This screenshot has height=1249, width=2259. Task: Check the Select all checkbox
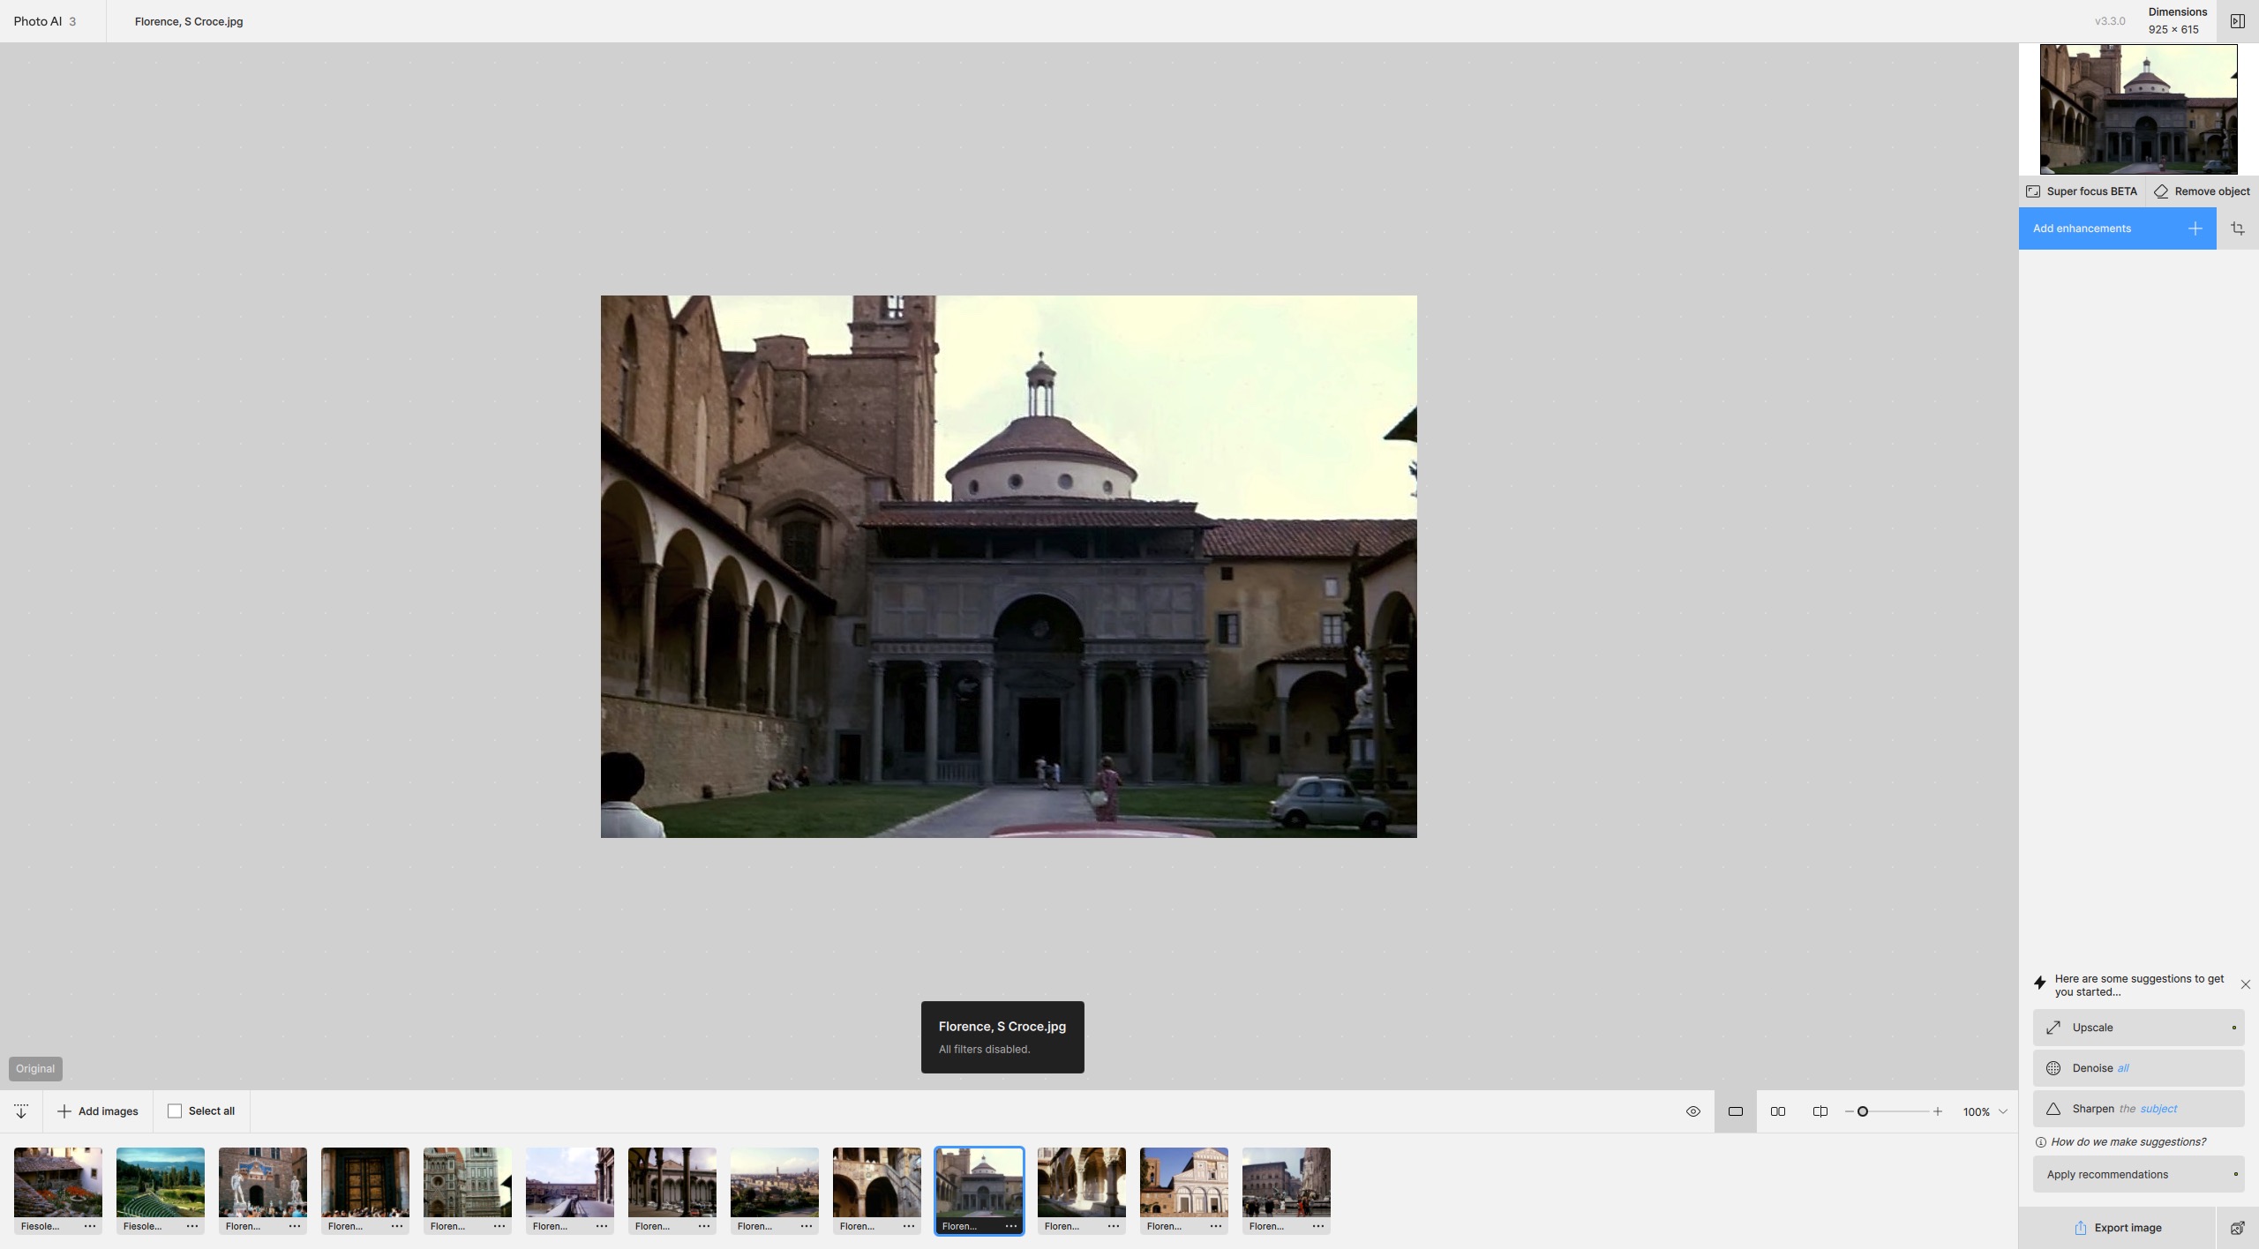pos(175,1111)
